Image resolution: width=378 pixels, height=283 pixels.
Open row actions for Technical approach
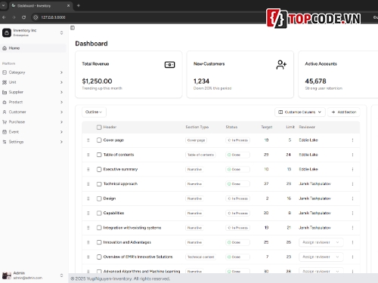(352, 184)
